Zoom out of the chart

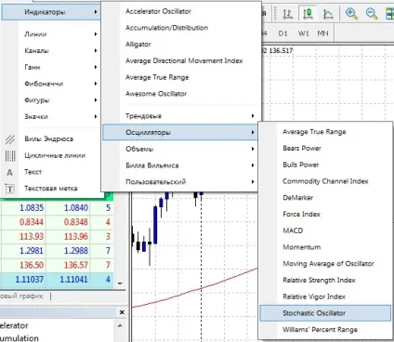[372, 14]
